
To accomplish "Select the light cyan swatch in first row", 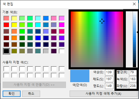I will (38, 18).
